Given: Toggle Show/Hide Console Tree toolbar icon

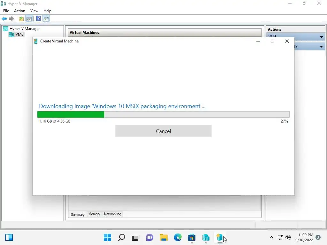Looking at the screenshot, I should [x=29, y=19].
